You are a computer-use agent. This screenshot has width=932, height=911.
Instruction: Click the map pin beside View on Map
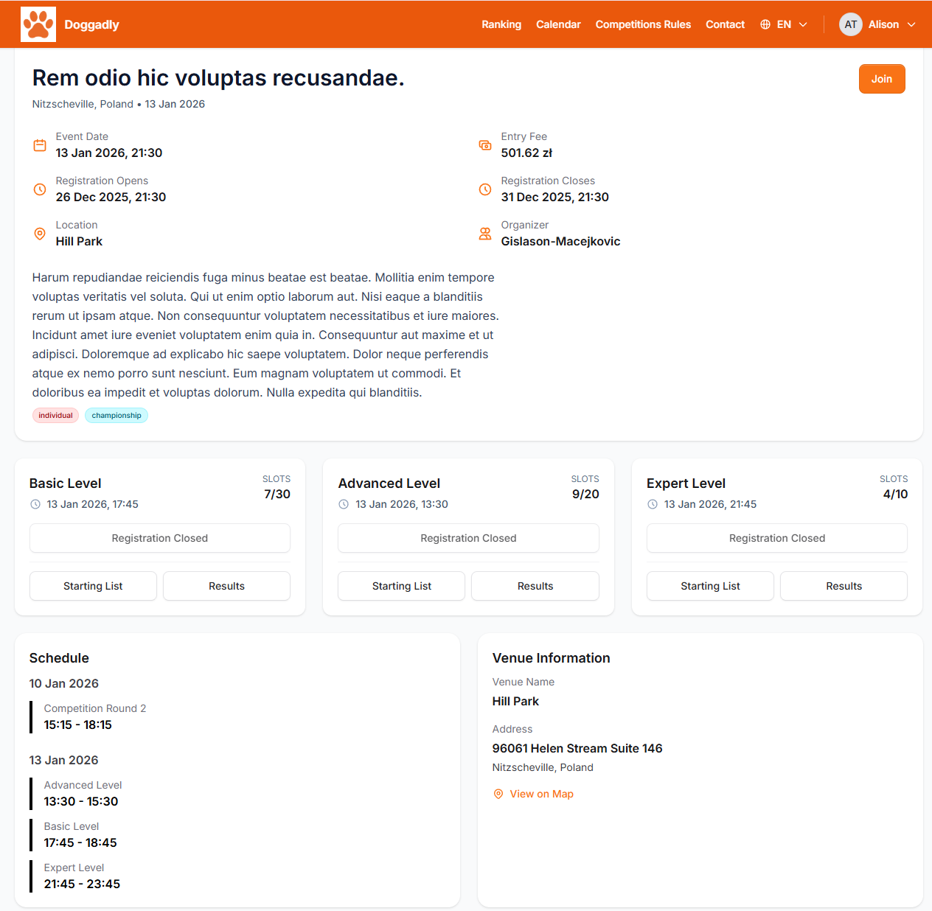(x=498, y=794)
